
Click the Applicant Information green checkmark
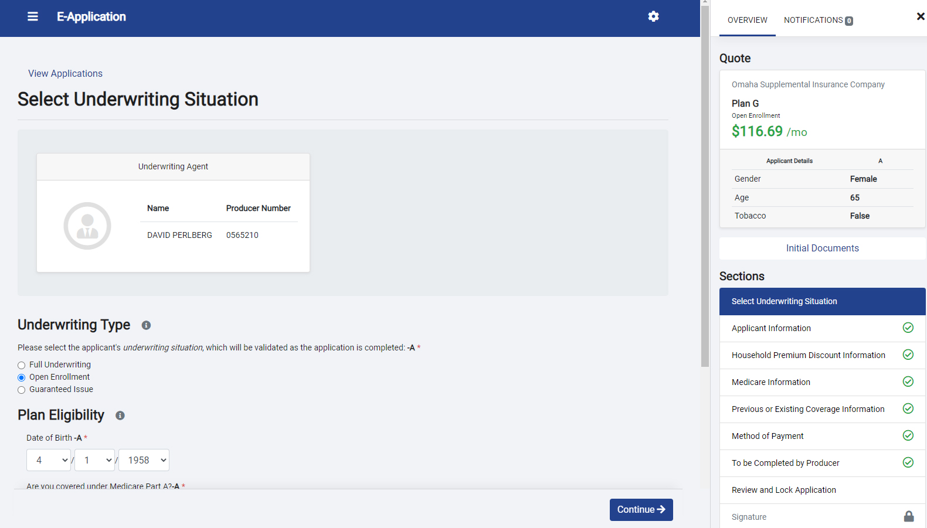coord(908,328)
